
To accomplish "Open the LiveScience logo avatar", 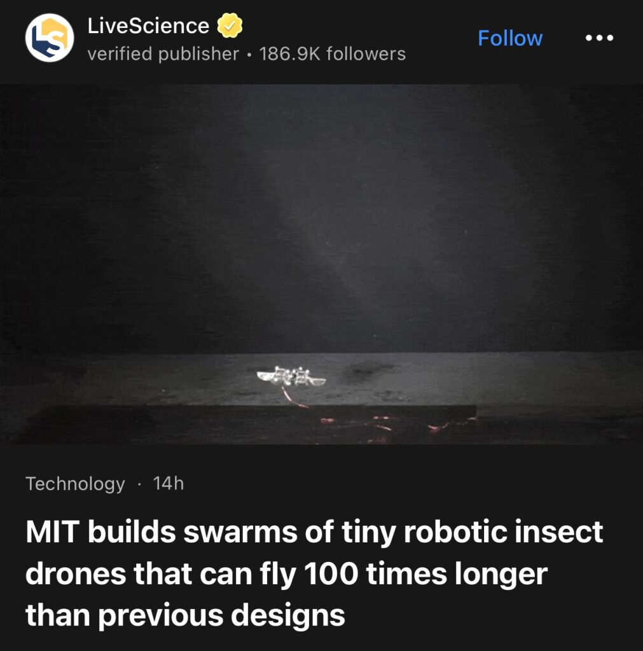I will pos(50,38).
